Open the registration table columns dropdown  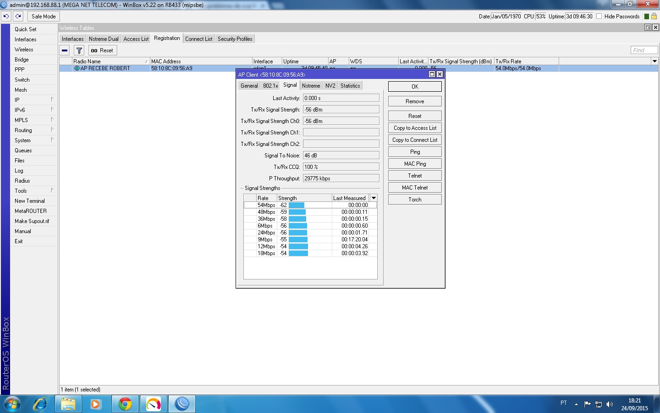click(654, 61)
